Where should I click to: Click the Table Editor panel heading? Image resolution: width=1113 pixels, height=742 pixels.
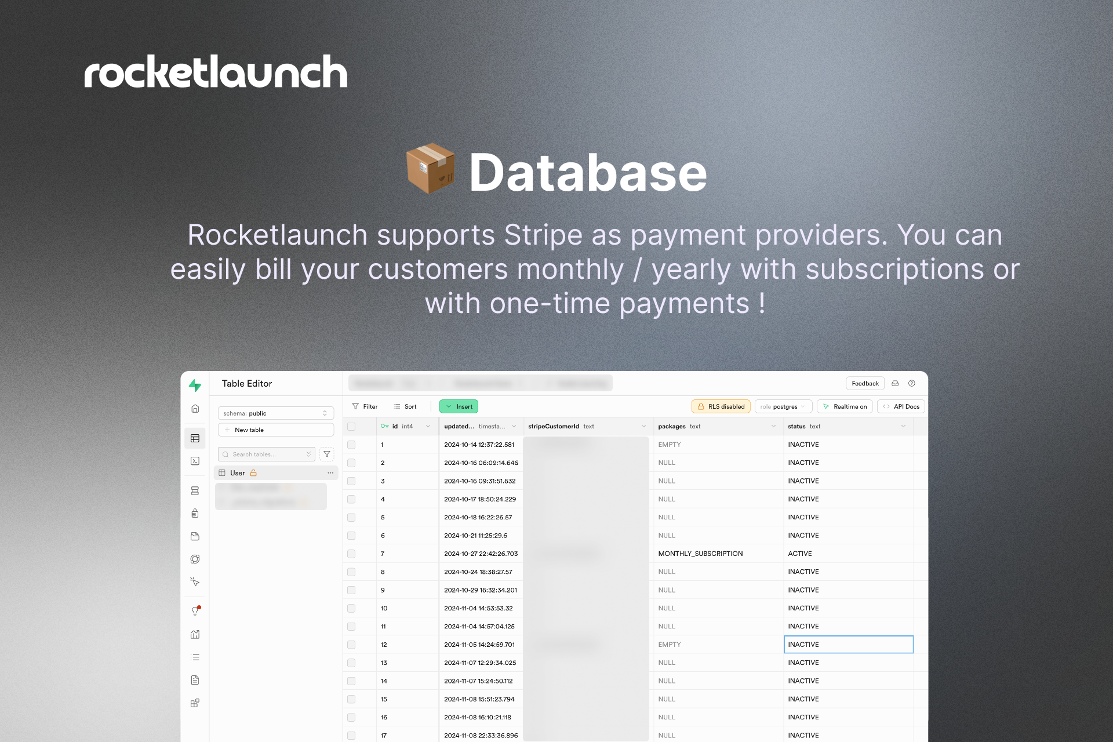247,384
